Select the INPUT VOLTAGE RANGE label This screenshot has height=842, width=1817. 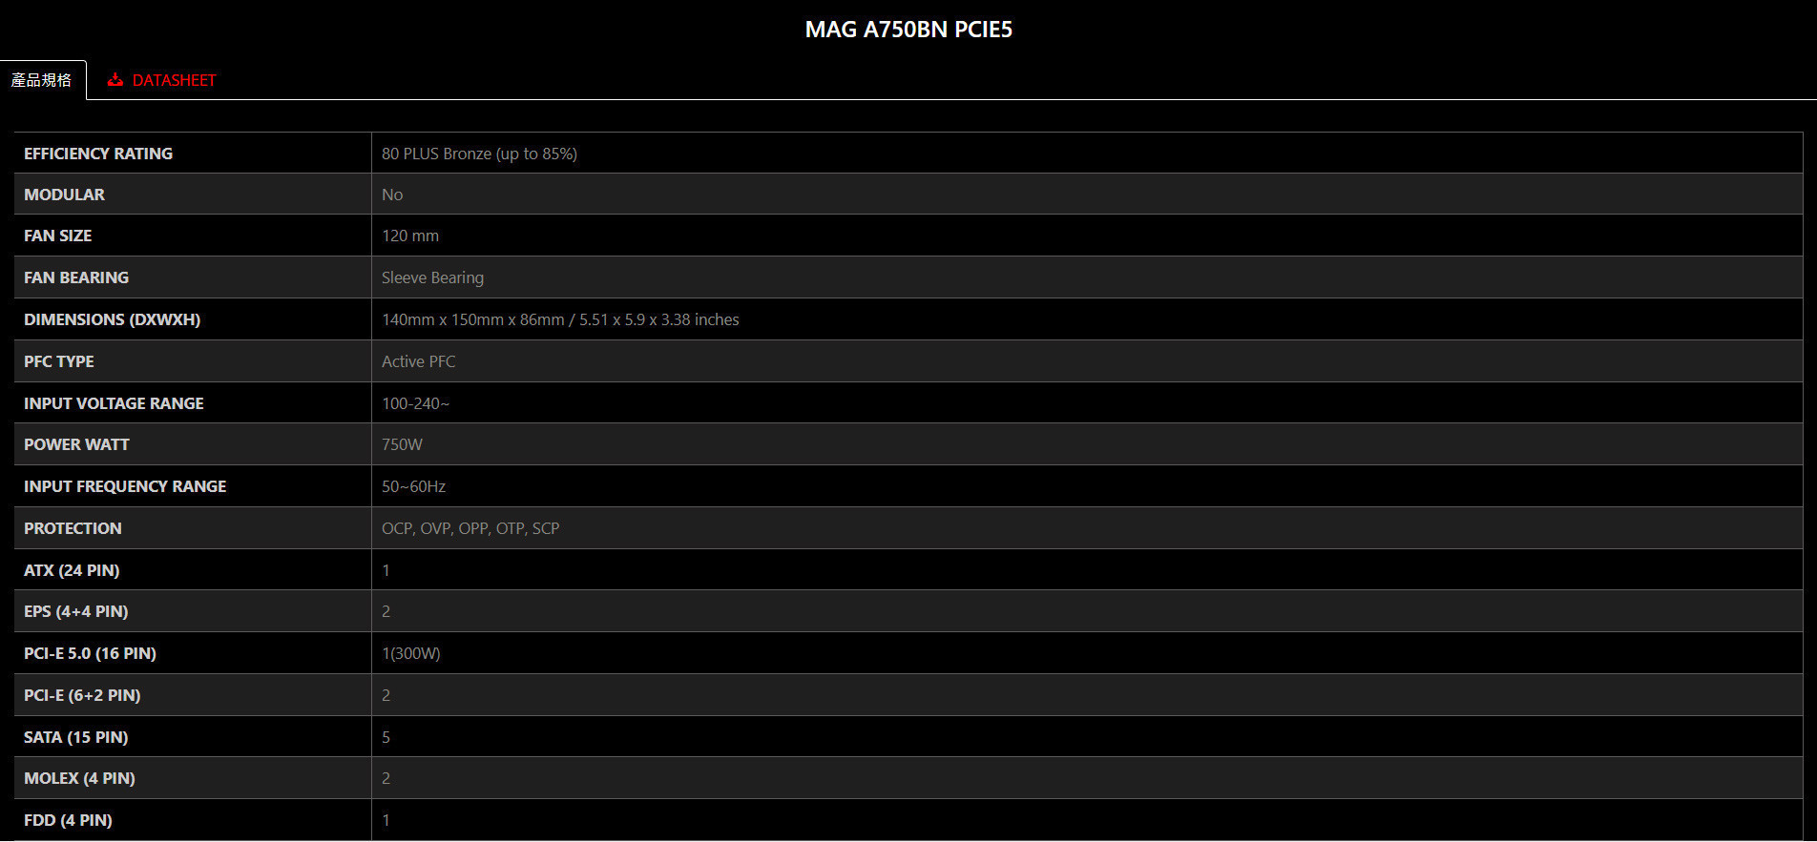(x=114, y=403)
